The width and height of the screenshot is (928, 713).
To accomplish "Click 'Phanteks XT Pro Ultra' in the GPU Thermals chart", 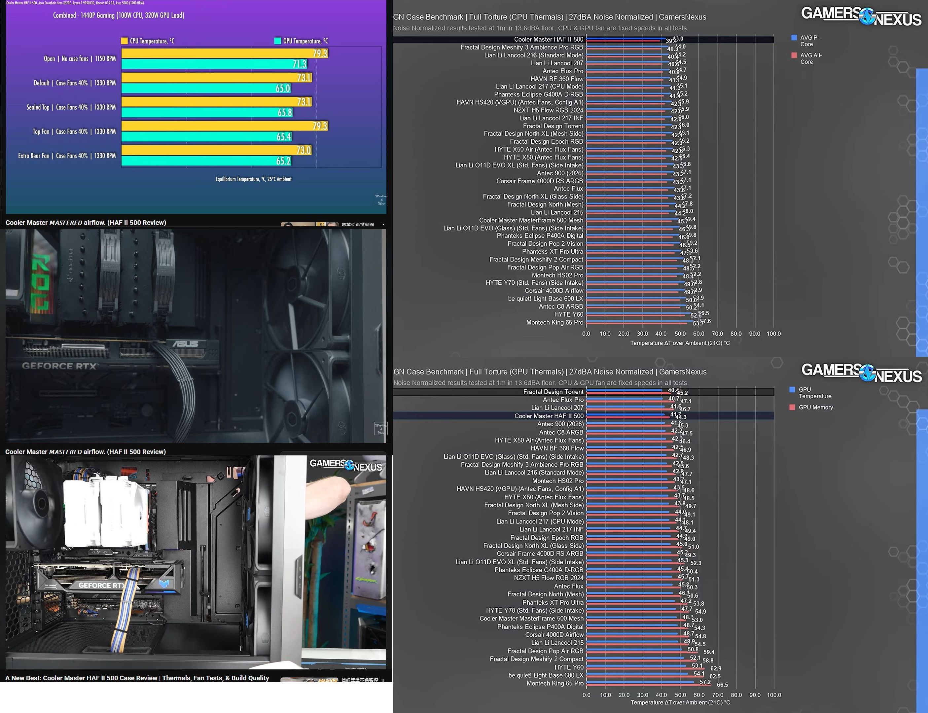I will pyautogui.click(x=553, y=603).
